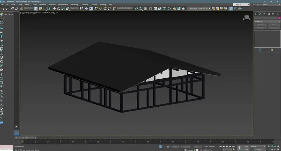This screenshot has height=151, width=281.
Task: Open Rendered Frame Window icon
Action: [x=179, y=8]
